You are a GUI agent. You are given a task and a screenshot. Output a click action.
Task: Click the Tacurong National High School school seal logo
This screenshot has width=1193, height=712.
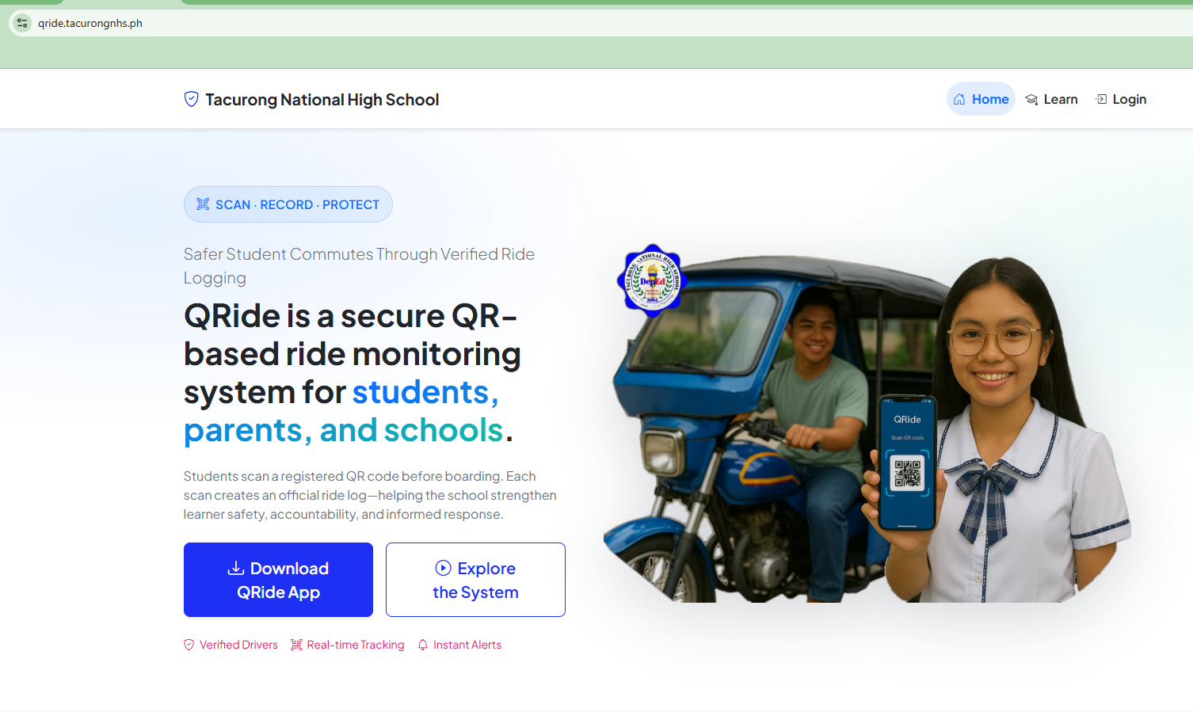click(x=652, y=281)
